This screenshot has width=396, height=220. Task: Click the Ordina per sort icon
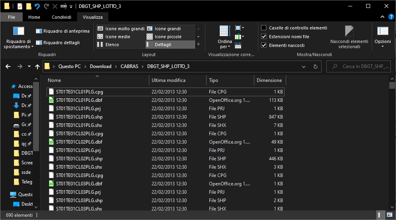[225, 31]
